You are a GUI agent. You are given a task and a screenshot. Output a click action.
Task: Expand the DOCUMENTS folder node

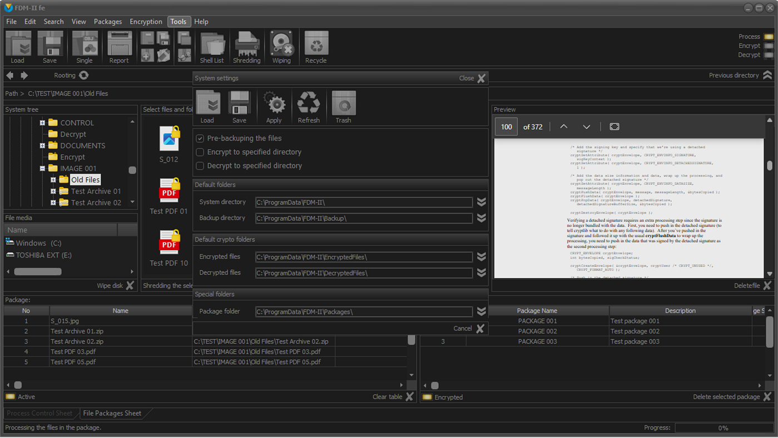42,146
